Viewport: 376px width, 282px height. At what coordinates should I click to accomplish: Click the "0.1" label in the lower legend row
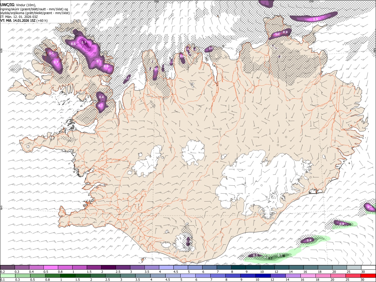[2, 280]
